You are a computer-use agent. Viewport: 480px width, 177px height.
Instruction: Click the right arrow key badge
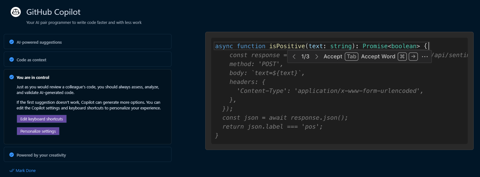point(413,57)
